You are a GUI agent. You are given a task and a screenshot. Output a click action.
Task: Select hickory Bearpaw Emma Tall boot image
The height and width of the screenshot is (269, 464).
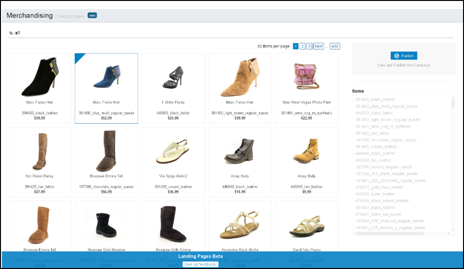coord(39,225)
